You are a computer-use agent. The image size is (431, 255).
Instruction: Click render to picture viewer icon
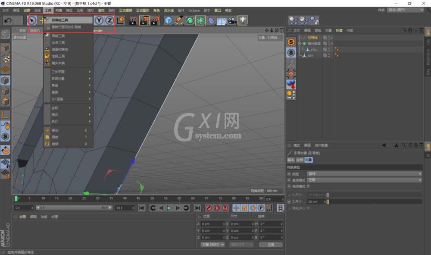144,21
